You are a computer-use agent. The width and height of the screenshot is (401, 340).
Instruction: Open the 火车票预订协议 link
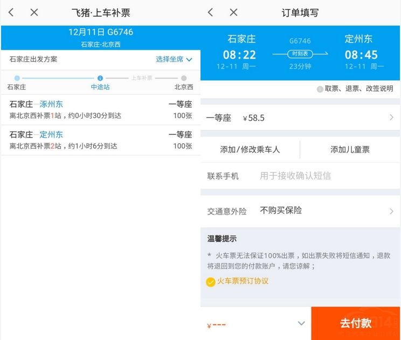[x=243, y=281]
